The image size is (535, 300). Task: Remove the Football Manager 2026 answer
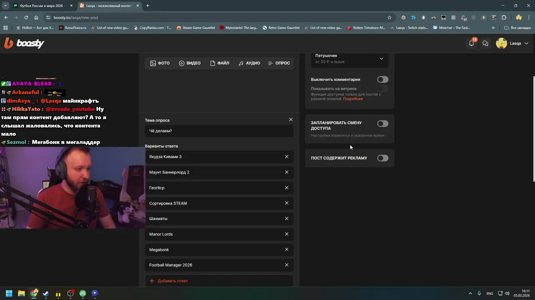[287, 265]
